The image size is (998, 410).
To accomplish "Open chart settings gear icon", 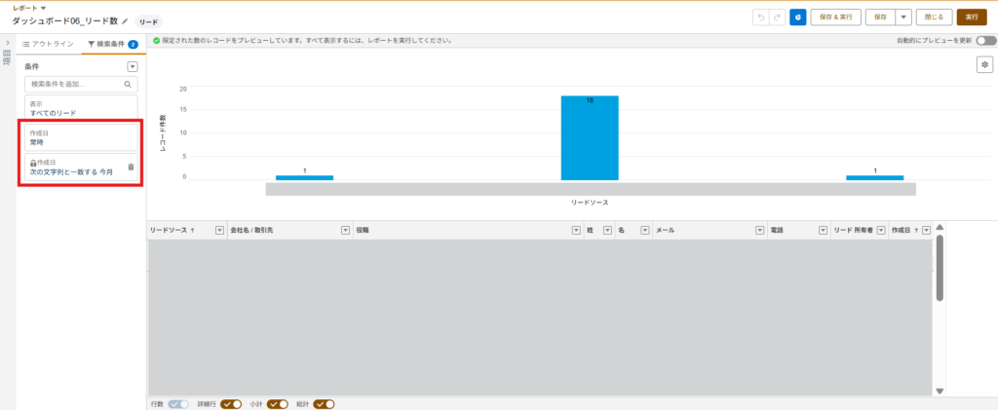I will 983,63.
